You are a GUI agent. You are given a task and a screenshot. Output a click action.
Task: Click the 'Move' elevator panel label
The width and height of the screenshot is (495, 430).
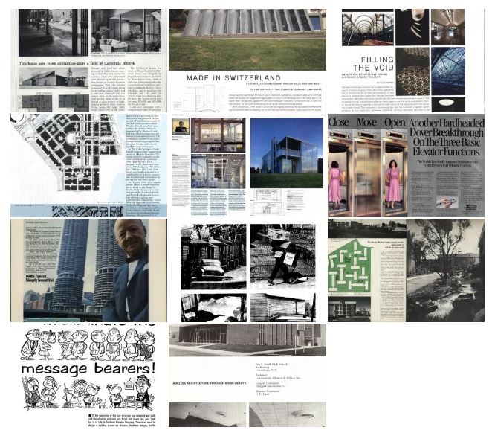(x=366, y=122)
